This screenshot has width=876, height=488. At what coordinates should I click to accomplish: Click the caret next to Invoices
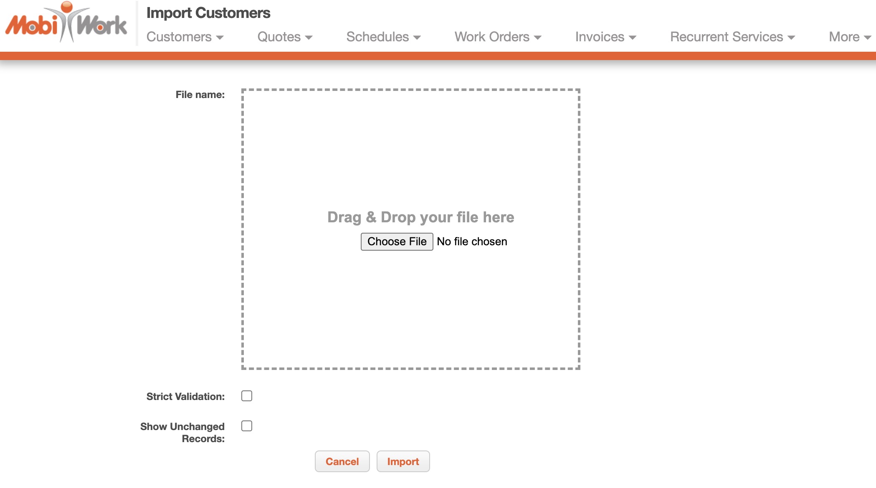coord(633,38)
